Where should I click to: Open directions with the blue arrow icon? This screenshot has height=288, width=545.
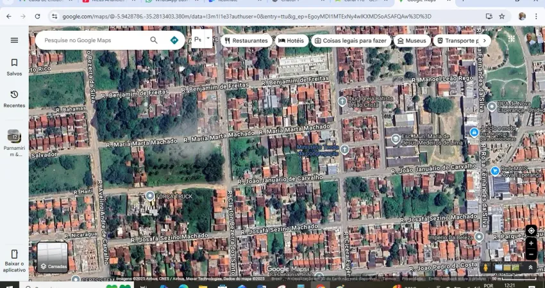(174, 40)
